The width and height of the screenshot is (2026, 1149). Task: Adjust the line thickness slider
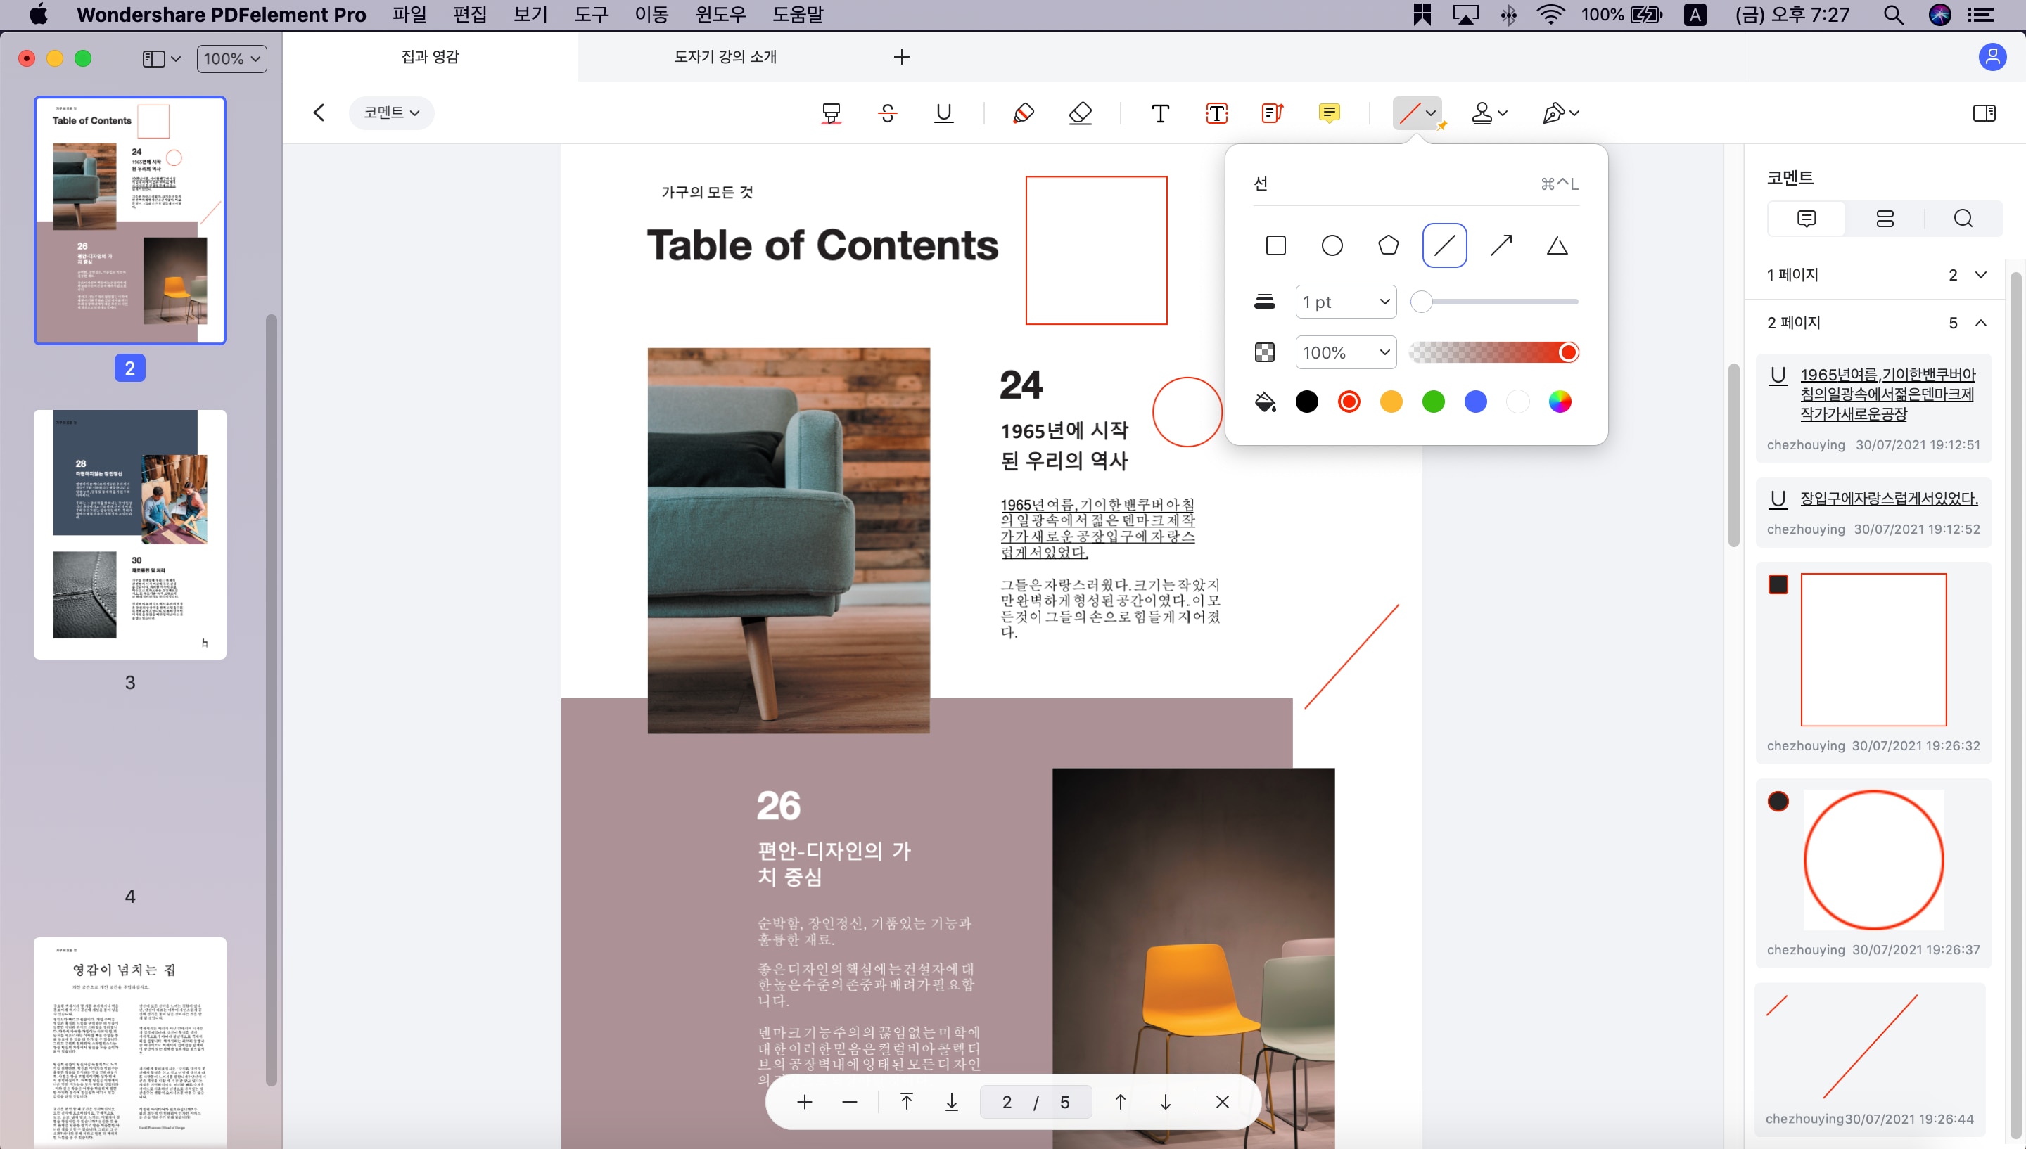tap(1494, 302)
